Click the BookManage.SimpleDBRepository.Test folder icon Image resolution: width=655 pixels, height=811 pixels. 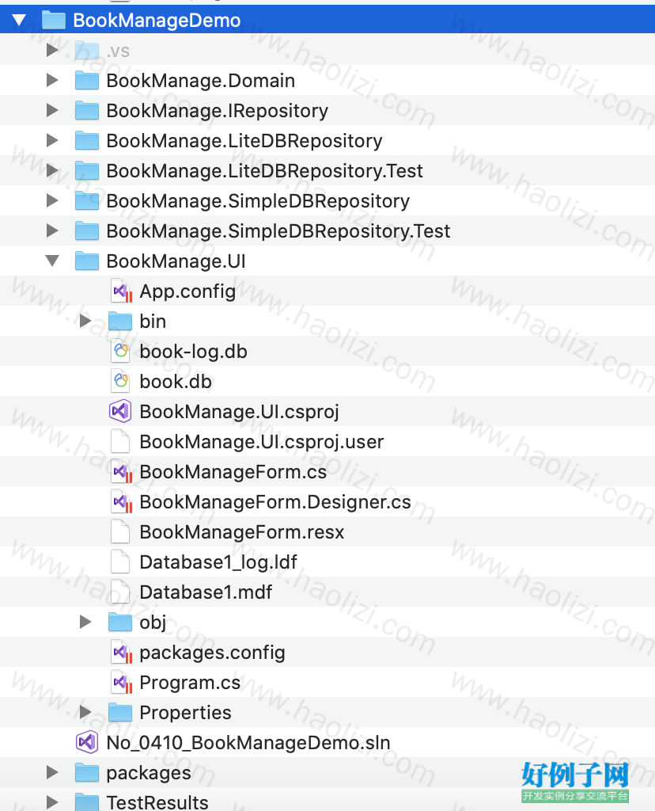(87, 230)
